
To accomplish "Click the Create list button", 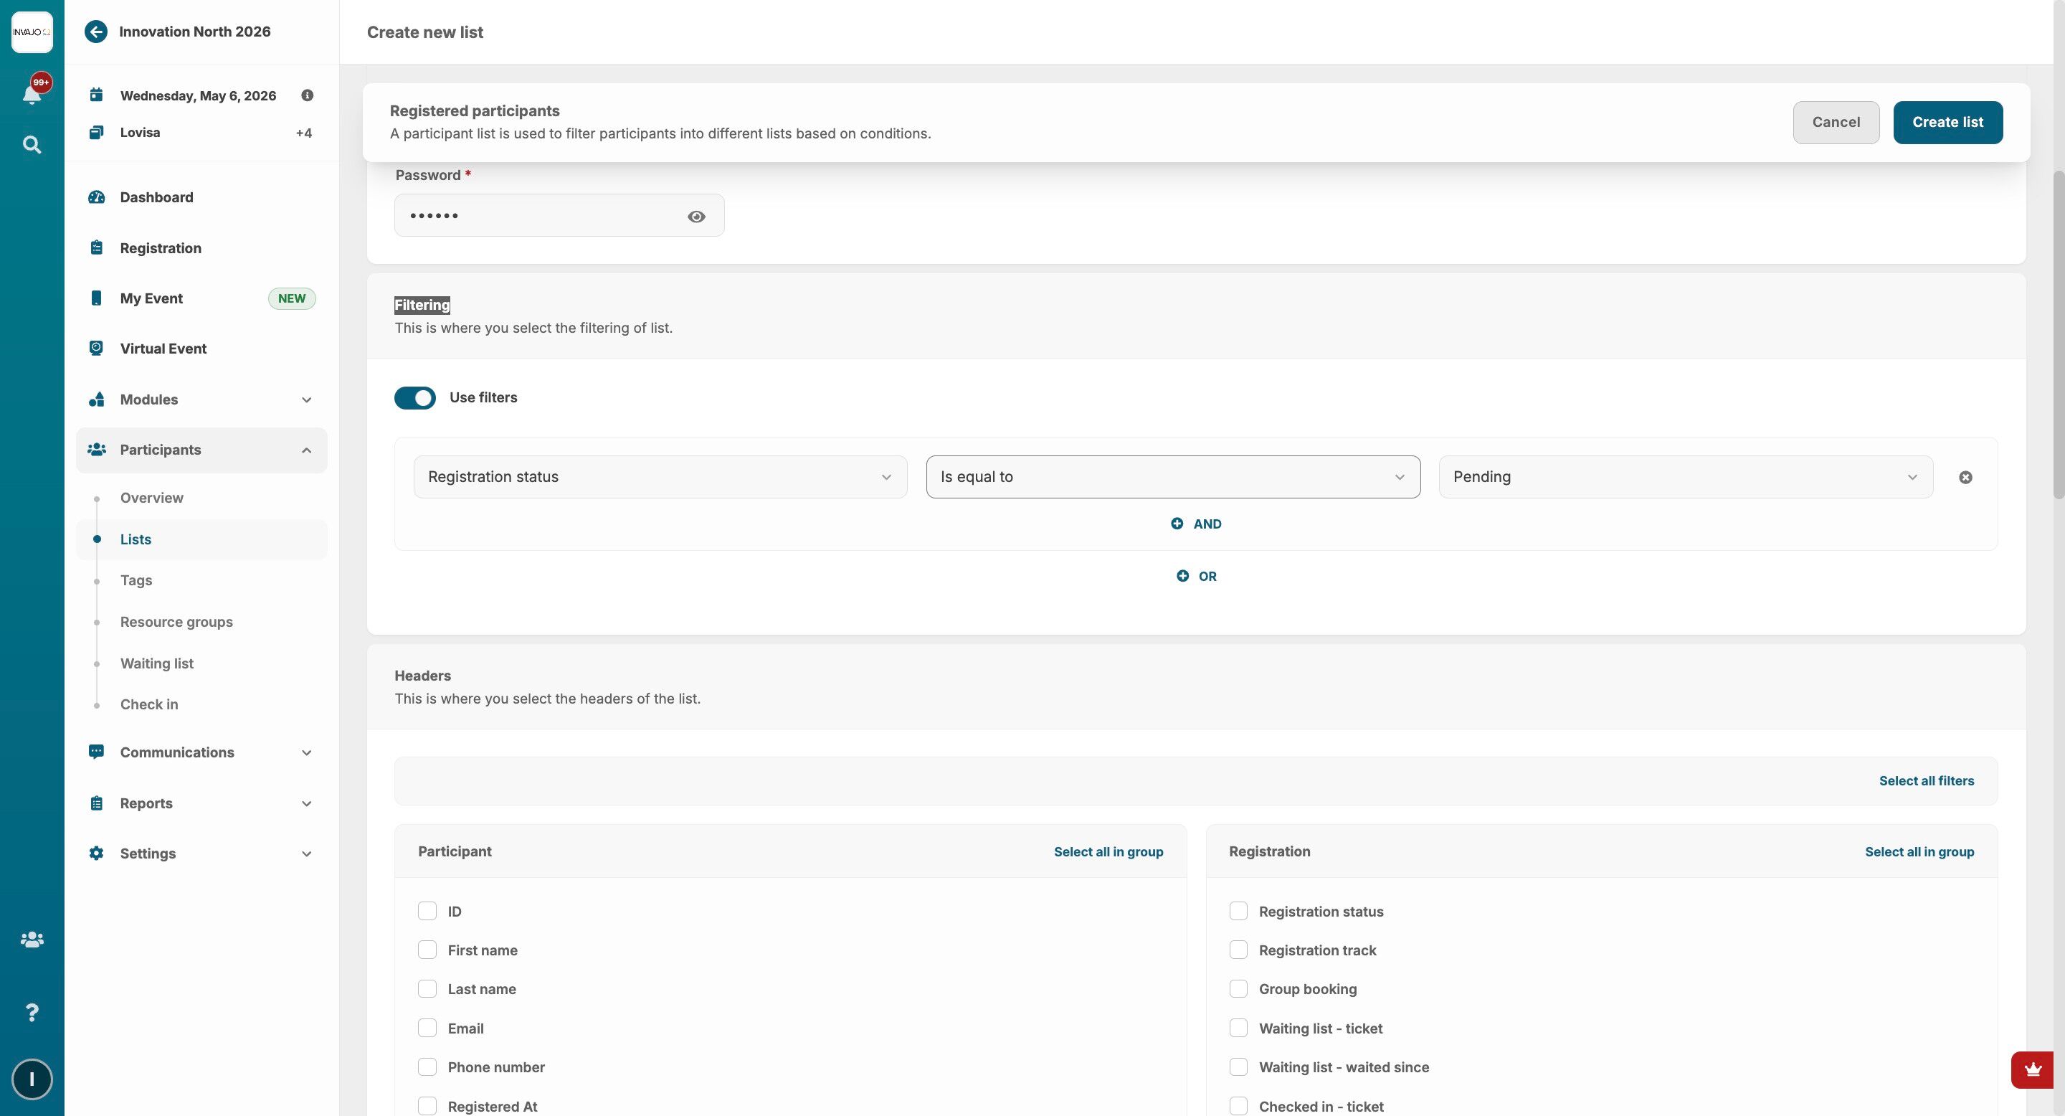I will (1947, 123).
